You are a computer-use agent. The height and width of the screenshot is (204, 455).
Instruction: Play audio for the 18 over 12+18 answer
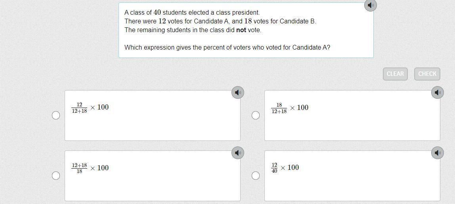[x=437, y=92]
